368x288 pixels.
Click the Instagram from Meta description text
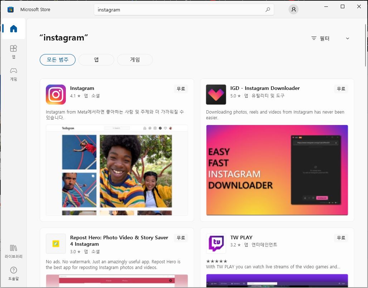point(115,115)
